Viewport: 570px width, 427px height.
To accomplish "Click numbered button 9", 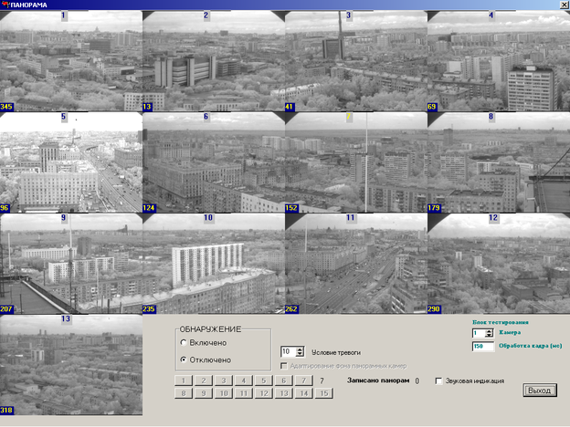I will [x=204, y=393].
